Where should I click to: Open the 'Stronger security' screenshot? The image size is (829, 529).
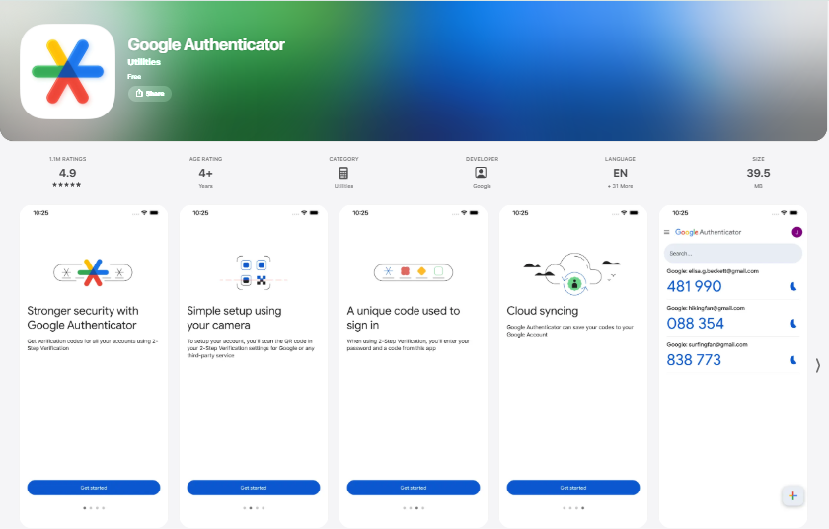94,366
